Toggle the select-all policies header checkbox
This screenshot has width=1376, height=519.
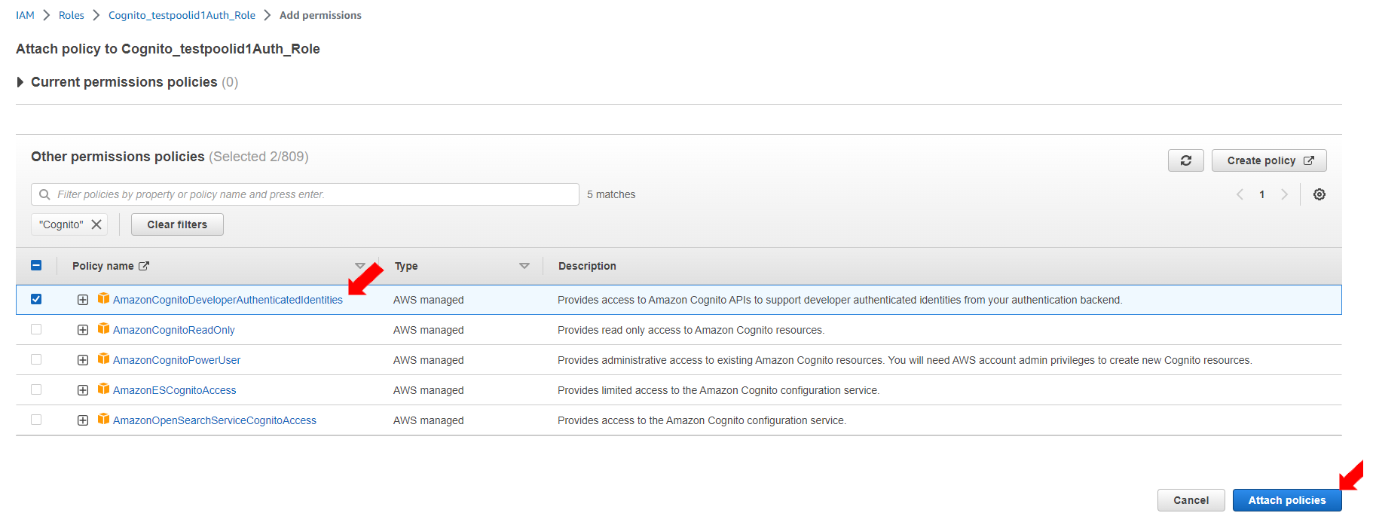coord(36,265)
